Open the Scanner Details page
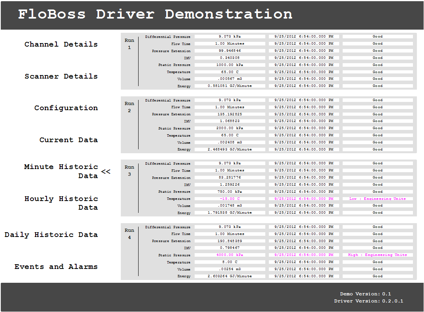Screen dimensions: 424x312 click(61, 76)
